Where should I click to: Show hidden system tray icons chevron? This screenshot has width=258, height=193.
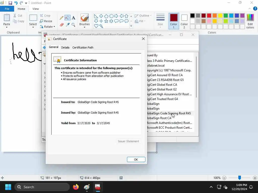coord(211,187)
